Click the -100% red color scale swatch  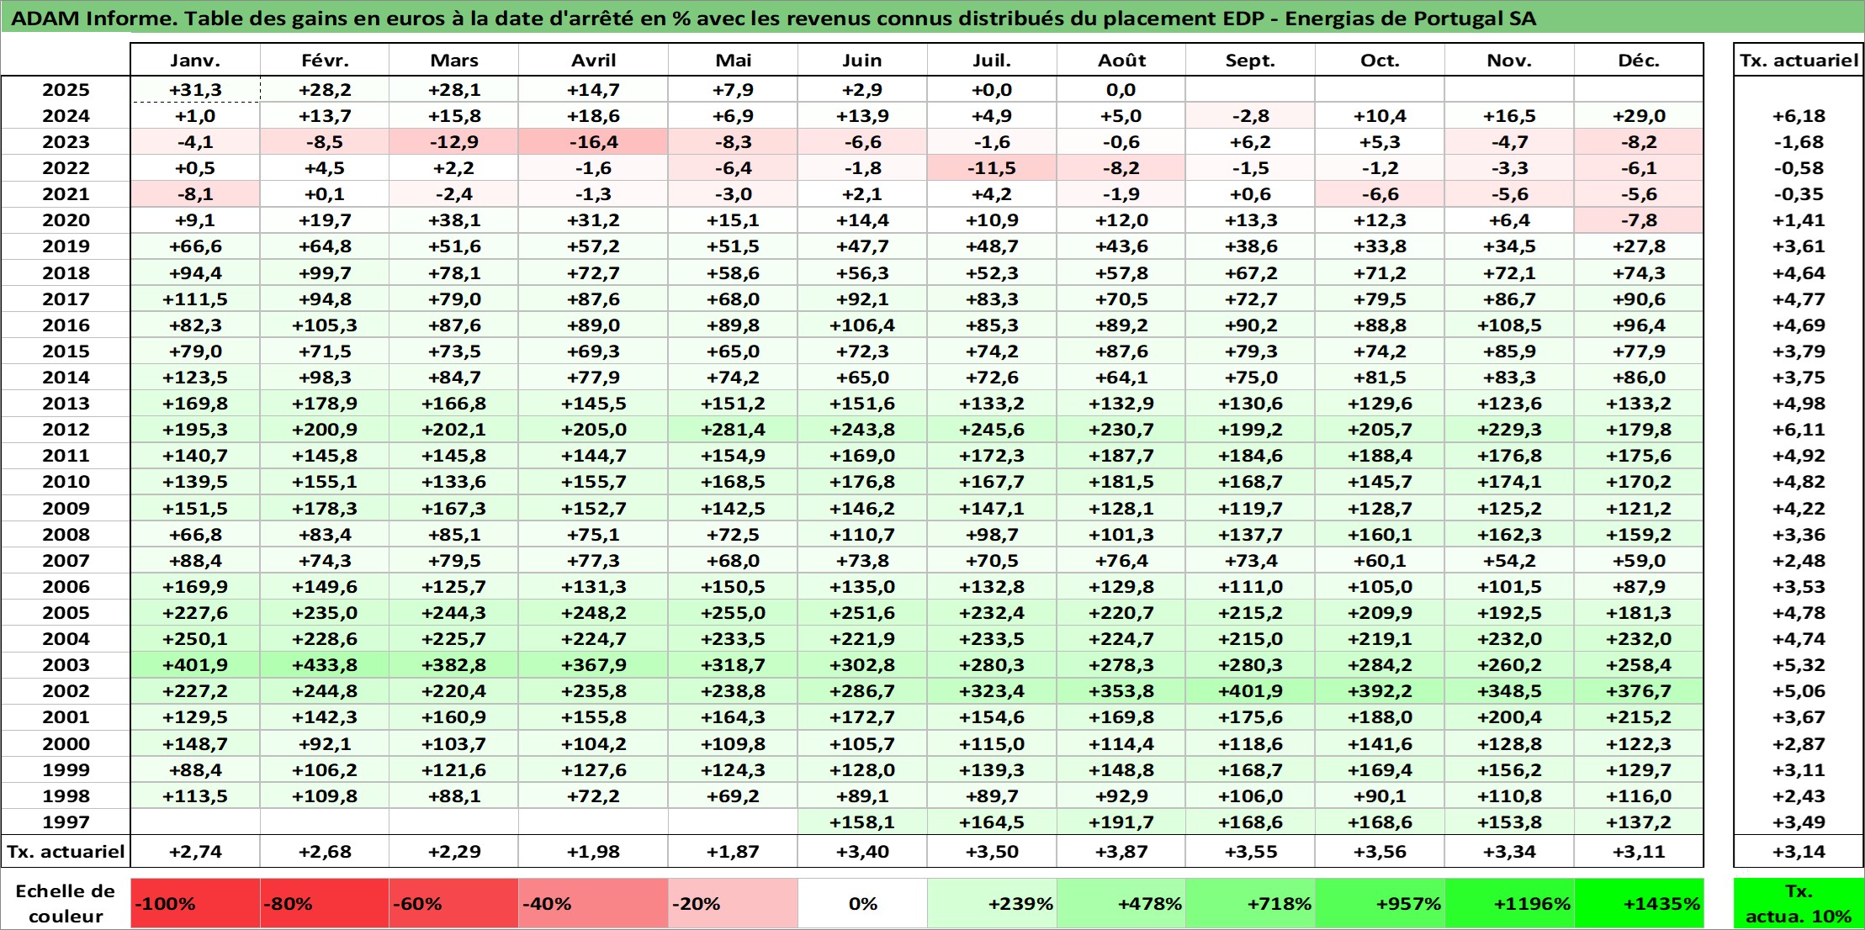click(x=195, y=903)
